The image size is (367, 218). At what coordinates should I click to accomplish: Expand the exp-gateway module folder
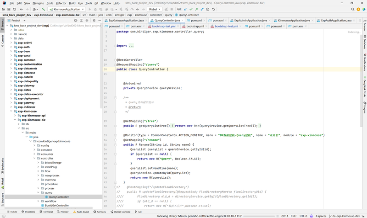pos(11,103)
